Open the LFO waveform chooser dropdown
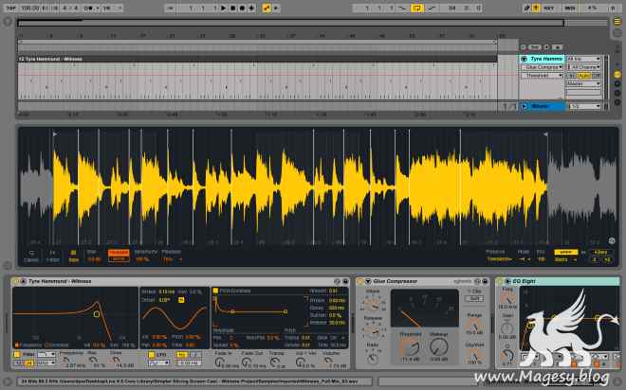 point(158,363)
